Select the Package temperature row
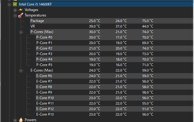This screenshot has width=194, height=122. [x=111, y=21]
